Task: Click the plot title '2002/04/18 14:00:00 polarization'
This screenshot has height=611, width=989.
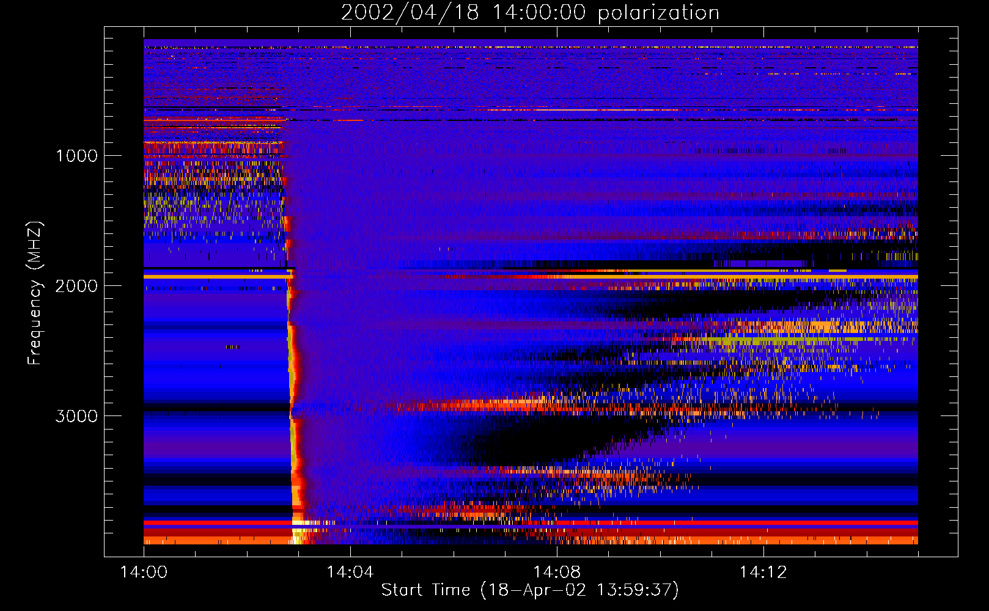Action: pos(530,12)
